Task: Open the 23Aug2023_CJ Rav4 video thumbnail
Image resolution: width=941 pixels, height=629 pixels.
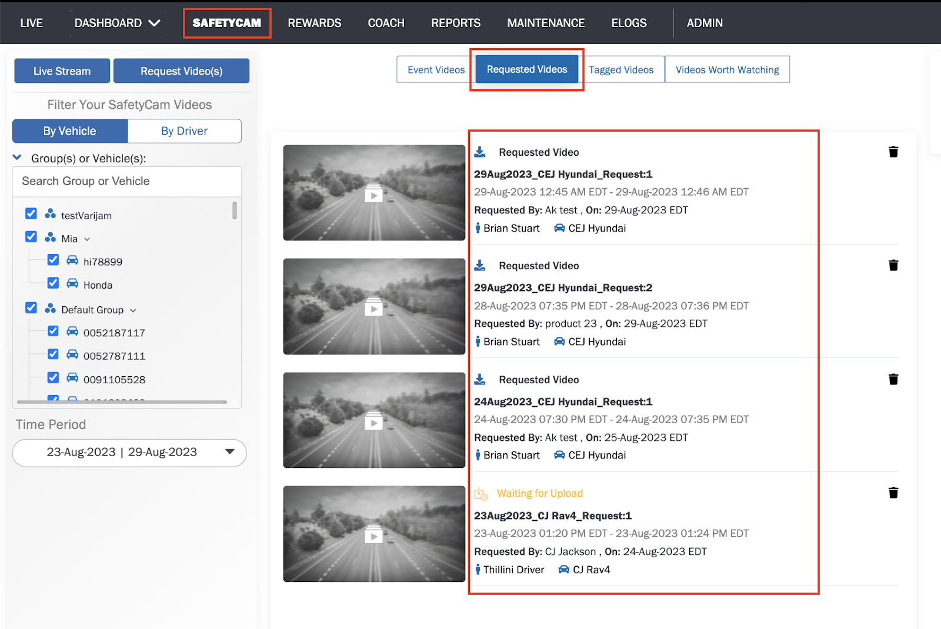Action: tap(374, 534)
